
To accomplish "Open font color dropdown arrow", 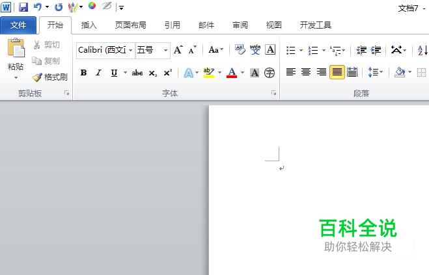I will (242, 73).
